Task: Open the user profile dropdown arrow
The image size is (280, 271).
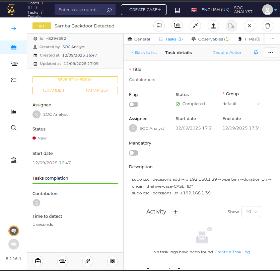Action: coord(276,10)
